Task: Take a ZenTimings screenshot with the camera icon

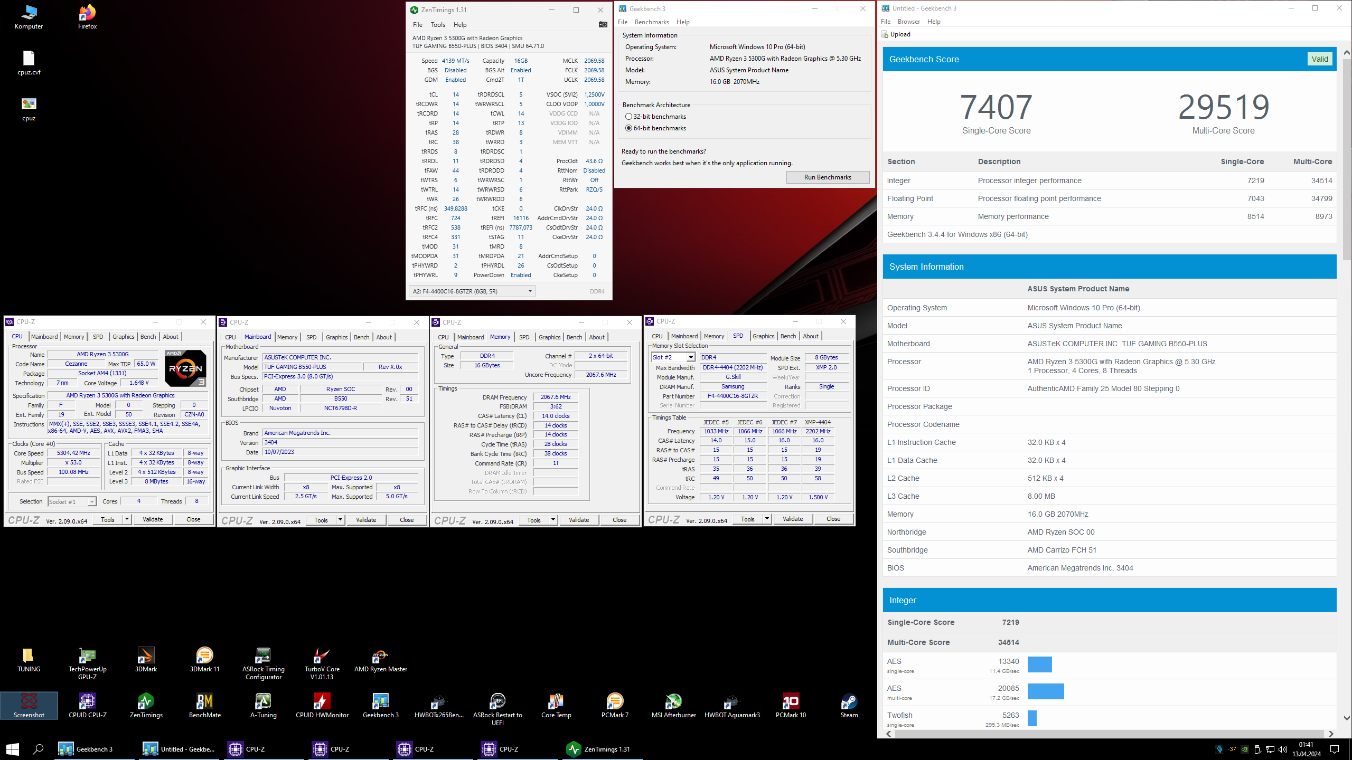Action: pyautogui.click(x=603, y=24)
